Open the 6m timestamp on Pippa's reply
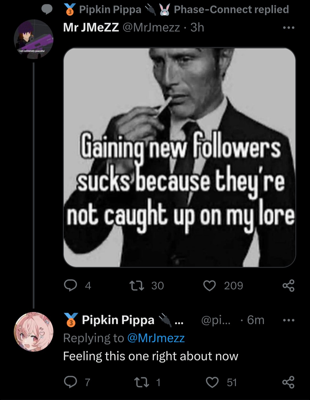The image size is (310, 400). click(255, 320)
